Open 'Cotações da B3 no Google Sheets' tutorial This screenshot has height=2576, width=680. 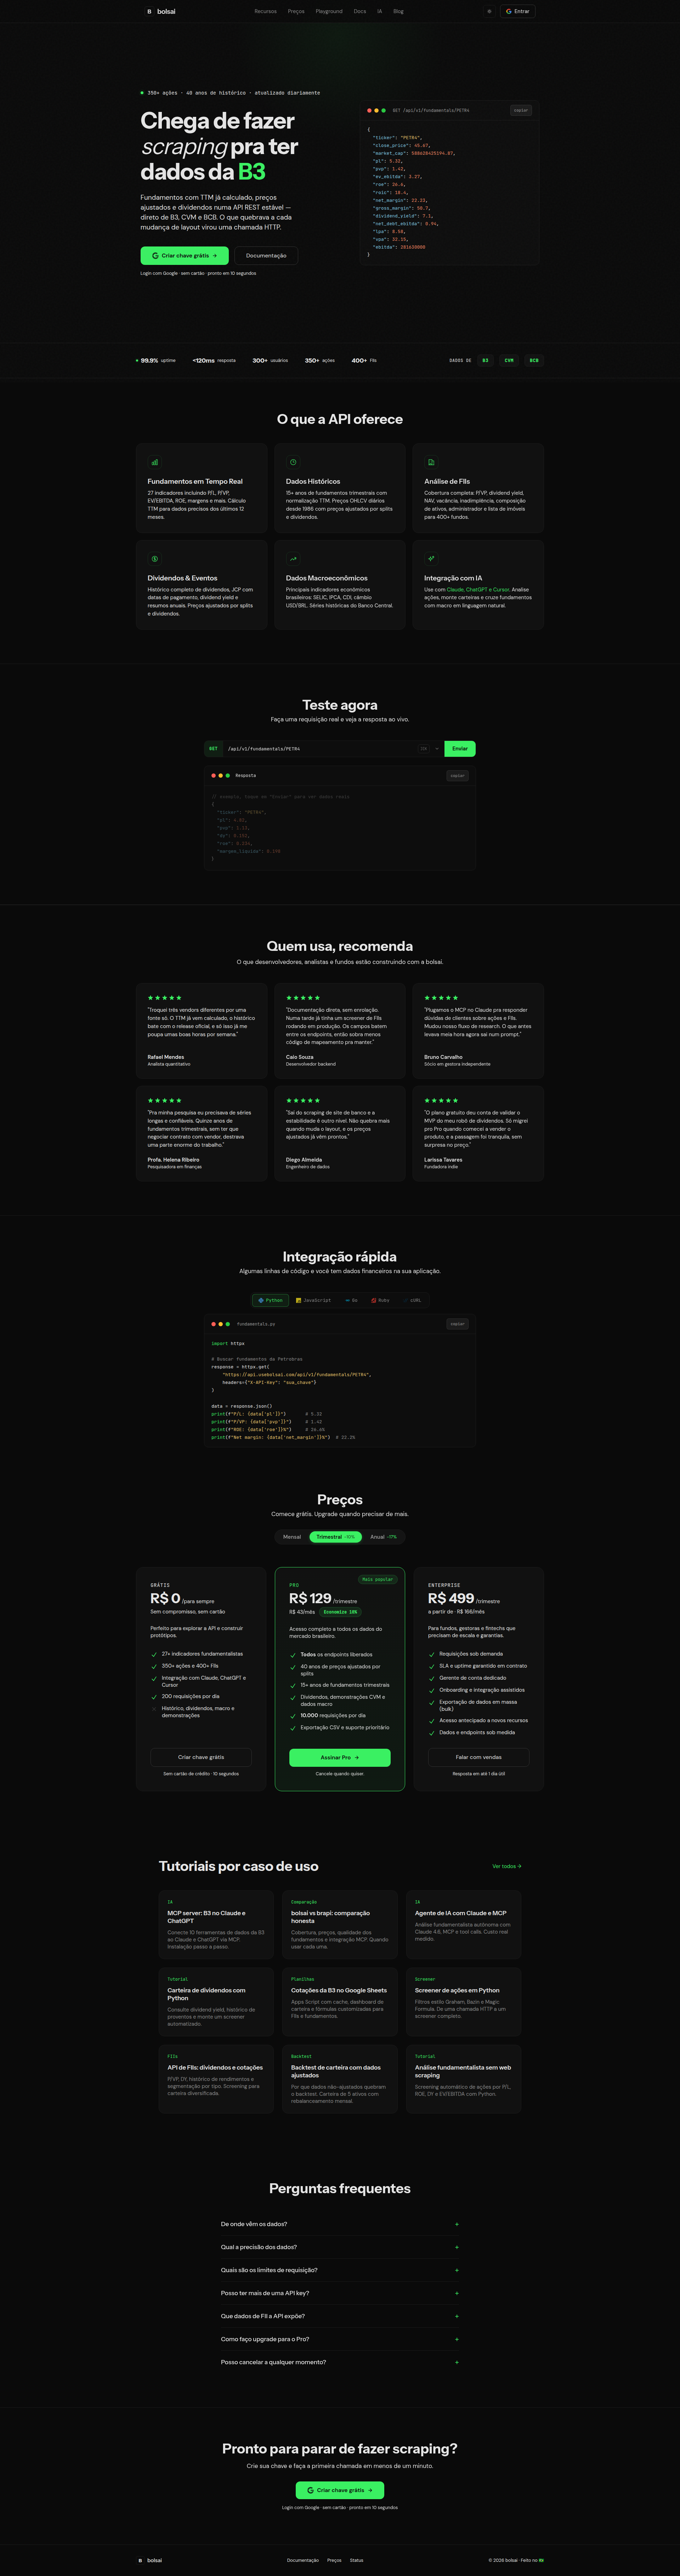point(340,2002)
